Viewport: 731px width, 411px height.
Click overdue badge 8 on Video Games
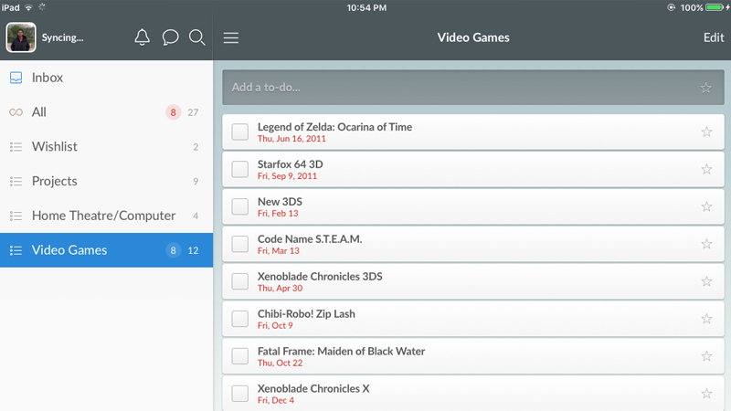tap(173, 250)
